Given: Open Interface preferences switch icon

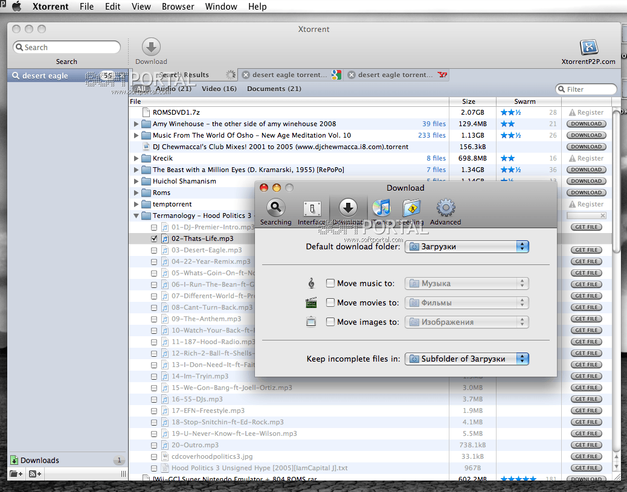Looking at the screenshot, I should click(x=312, y=208).
